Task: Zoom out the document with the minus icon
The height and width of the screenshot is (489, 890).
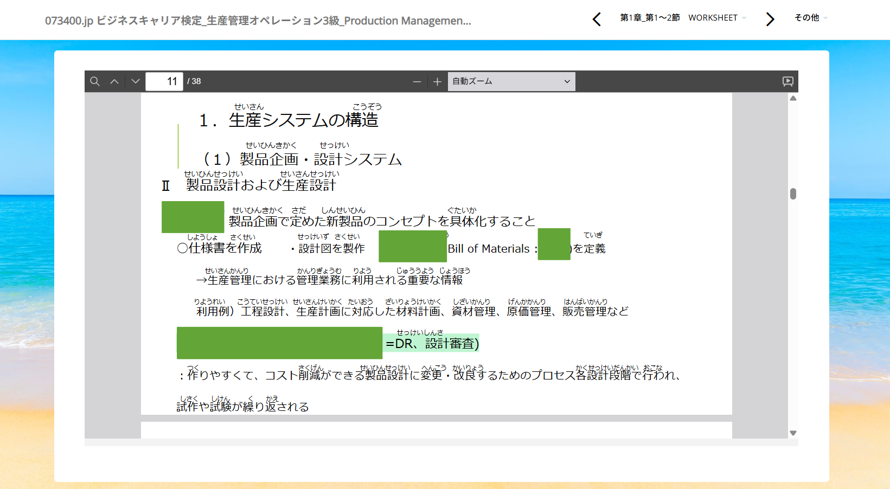Action: [417, 81]
